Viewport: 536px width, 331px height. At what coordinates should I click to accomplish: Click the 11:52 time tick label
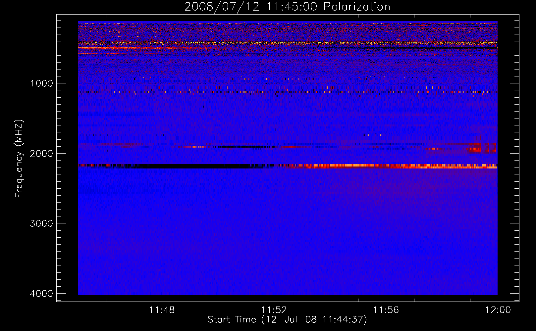(x=274, y=310)
